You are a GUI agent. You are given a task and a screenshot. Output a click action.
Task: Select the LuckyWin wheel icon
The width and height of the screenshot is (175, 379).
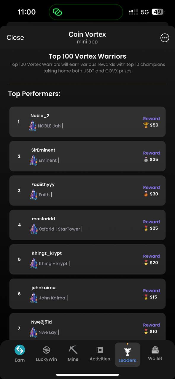[x=46, y=350]
